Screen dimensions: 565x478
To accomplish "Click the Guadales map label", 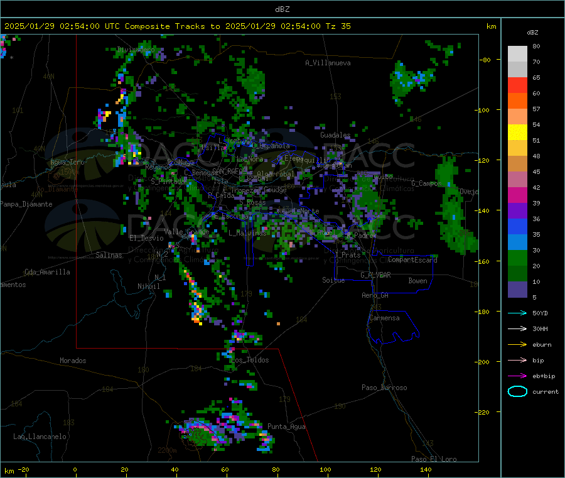I will [x=335, y=135].
